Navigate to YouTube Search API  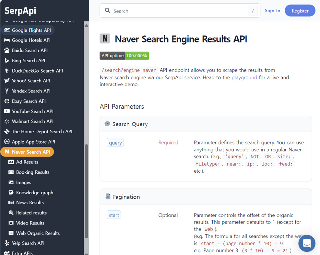click(33, 111)
